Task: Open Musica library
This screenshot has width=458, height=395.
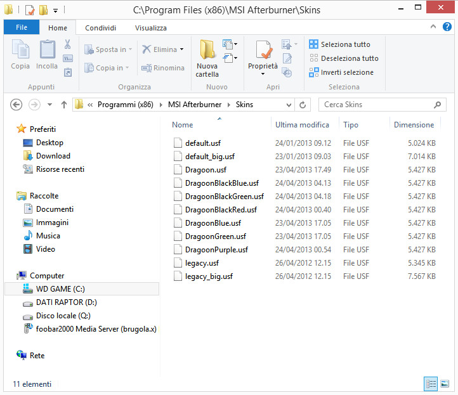Action: [x=48, y=236]
